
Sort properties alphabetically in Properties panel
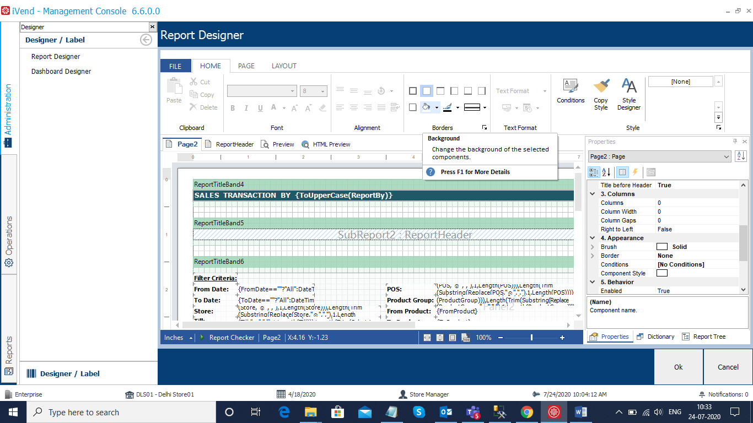[x=606, y=172]
